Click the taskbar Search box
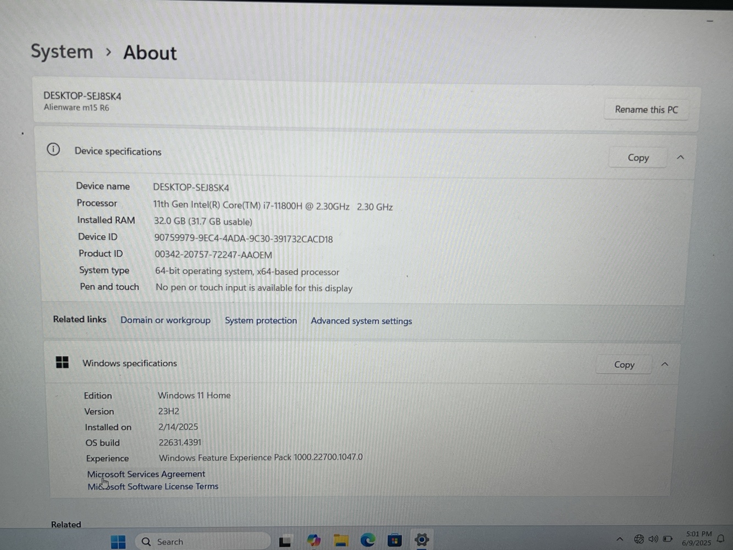The width and height of the screenshot is (733, 550). click(x=203, y=541)
